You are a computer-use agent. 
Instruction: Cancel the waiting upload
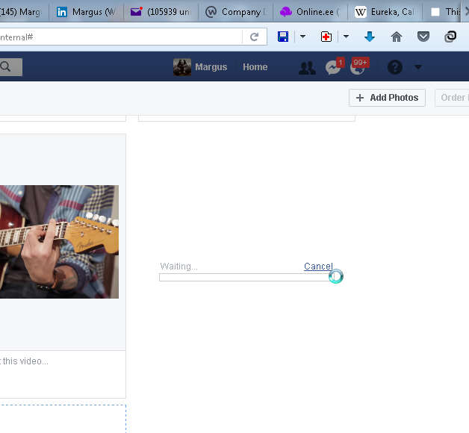[x=318, y=266]
